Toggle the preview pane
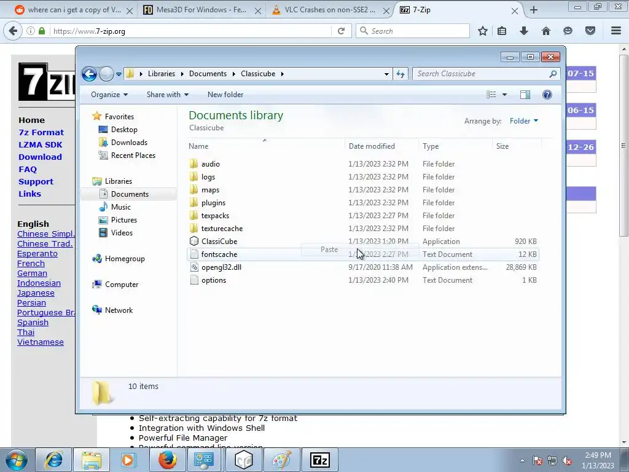Viewport: 629px width, 472px height. click(525, 95)
